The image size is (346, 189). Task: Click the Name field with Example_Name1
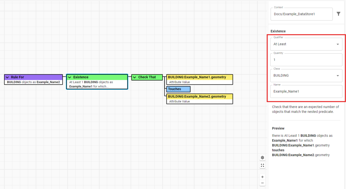306,91
